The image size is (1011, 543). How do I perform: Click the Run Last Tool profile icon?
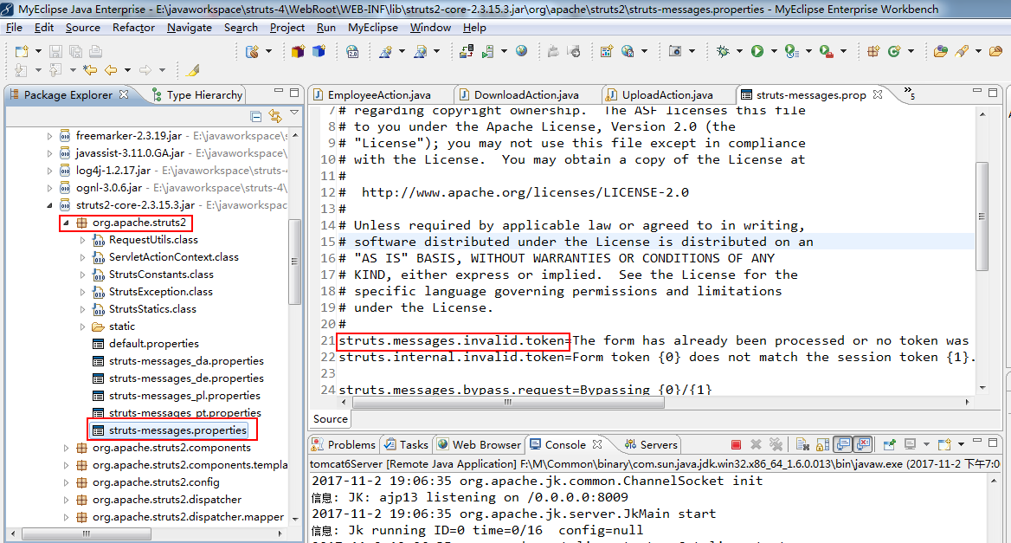tap(792, 51)
